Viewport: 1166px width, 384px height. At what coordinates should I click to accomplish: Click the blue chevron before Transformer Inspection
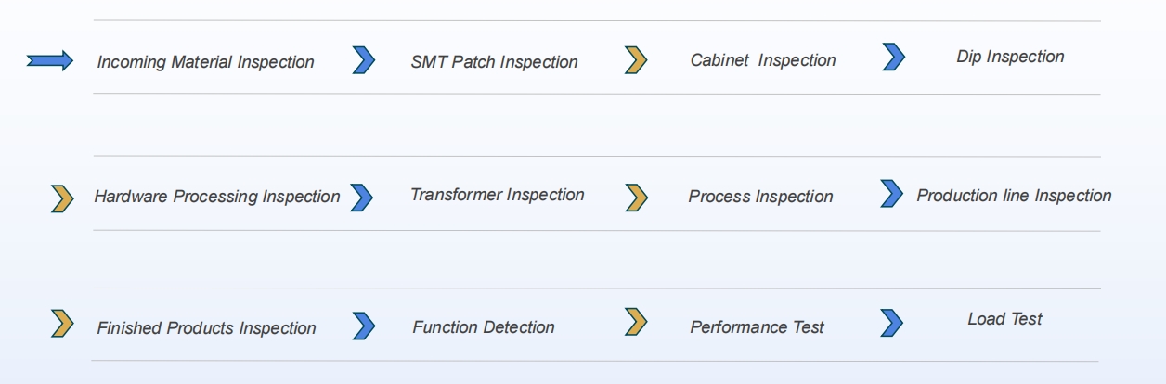tap(361, 197)
